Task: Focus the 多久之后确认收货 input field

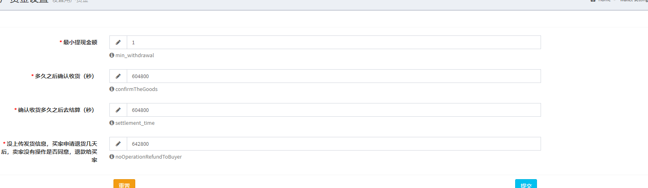Action: [334, 76]
